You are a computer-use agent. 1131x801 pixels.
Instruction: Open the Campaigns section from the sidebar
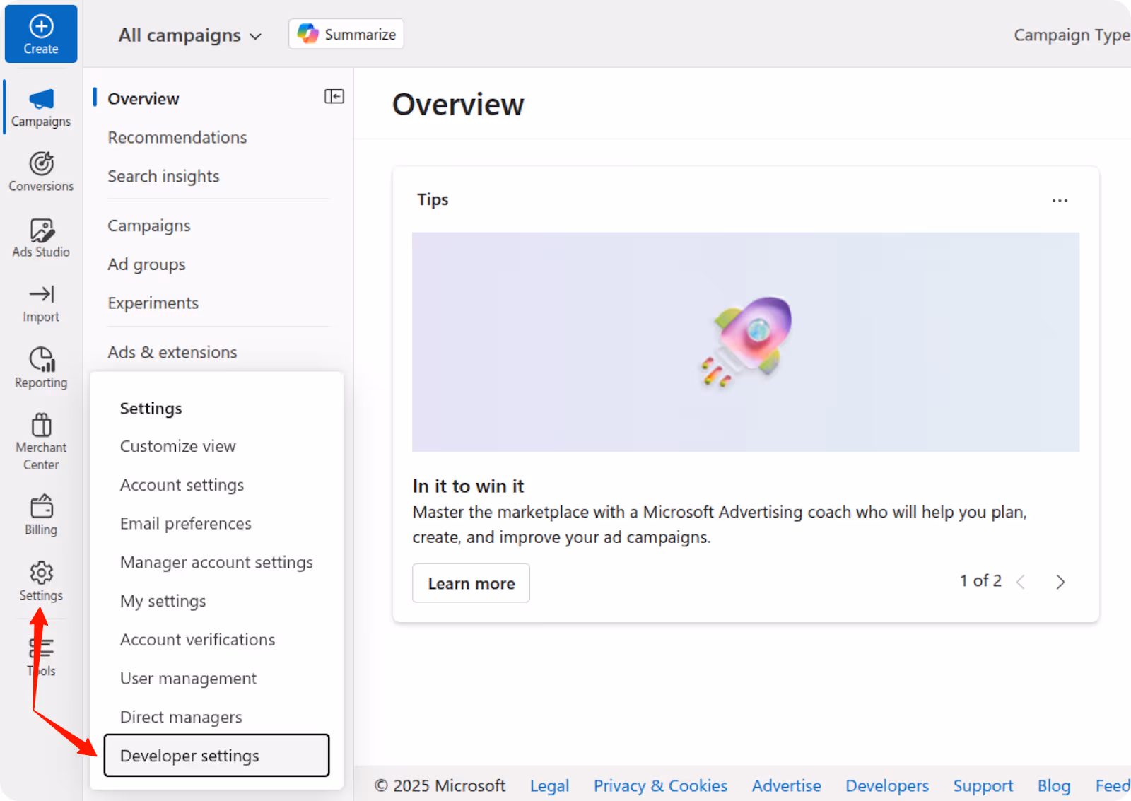[x=40, y=106]
